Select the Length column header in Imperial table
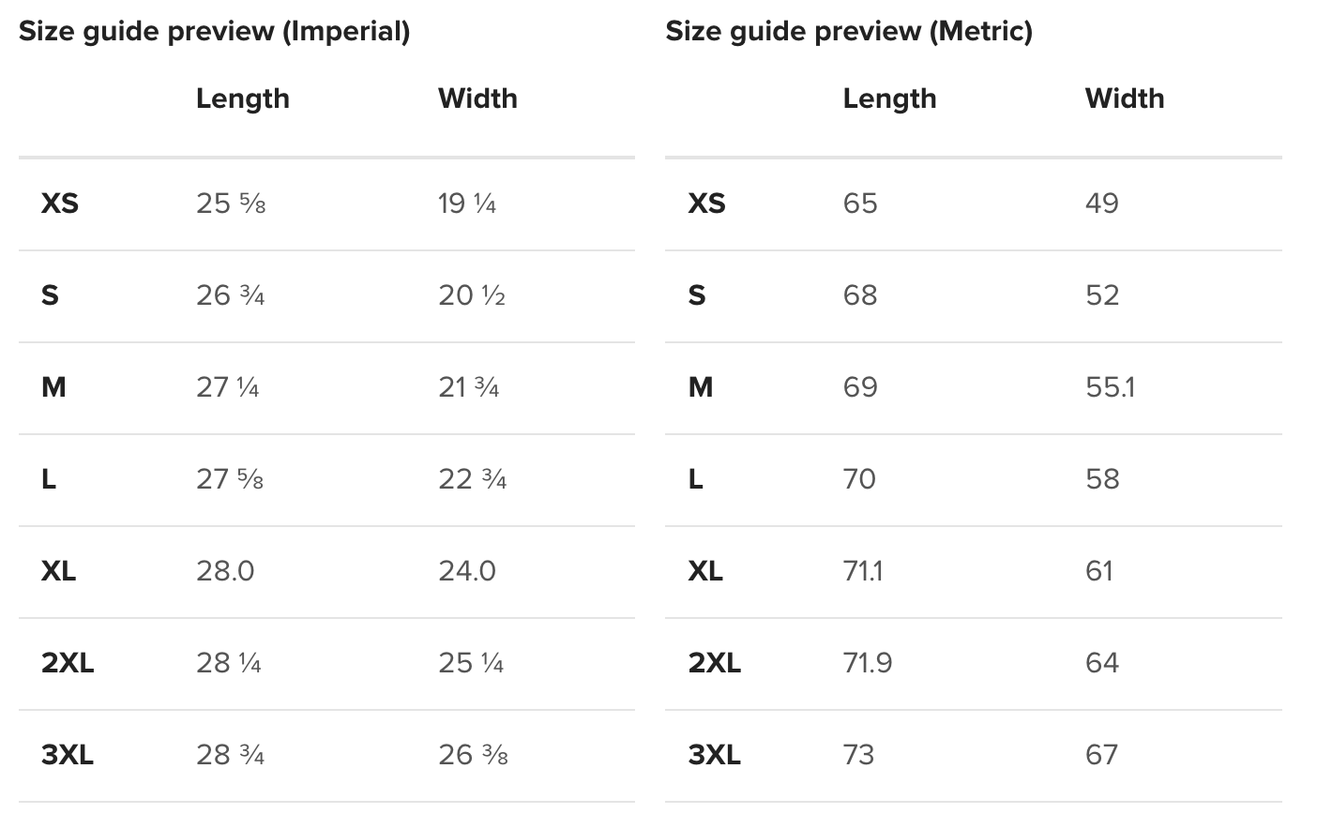The image size is (1317, 829). click(242, 98)
